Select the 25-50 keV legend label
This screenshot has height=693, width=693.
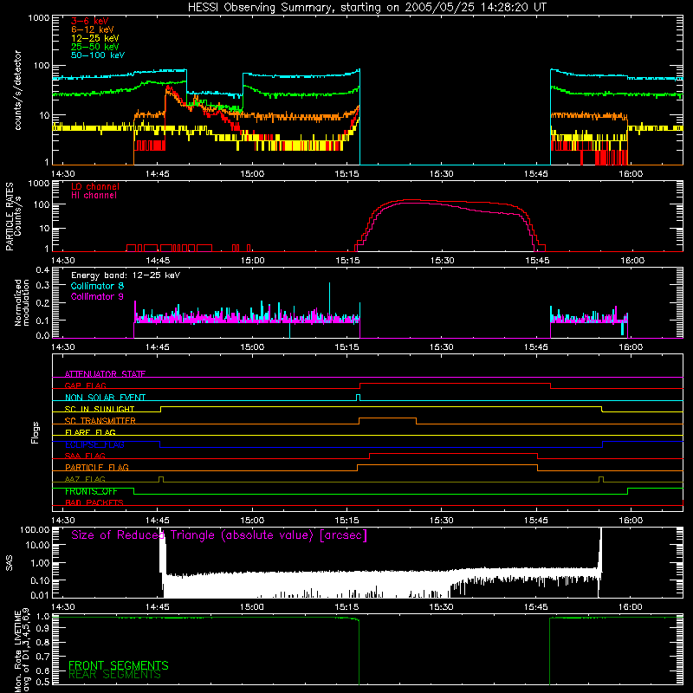coord(94,47)
